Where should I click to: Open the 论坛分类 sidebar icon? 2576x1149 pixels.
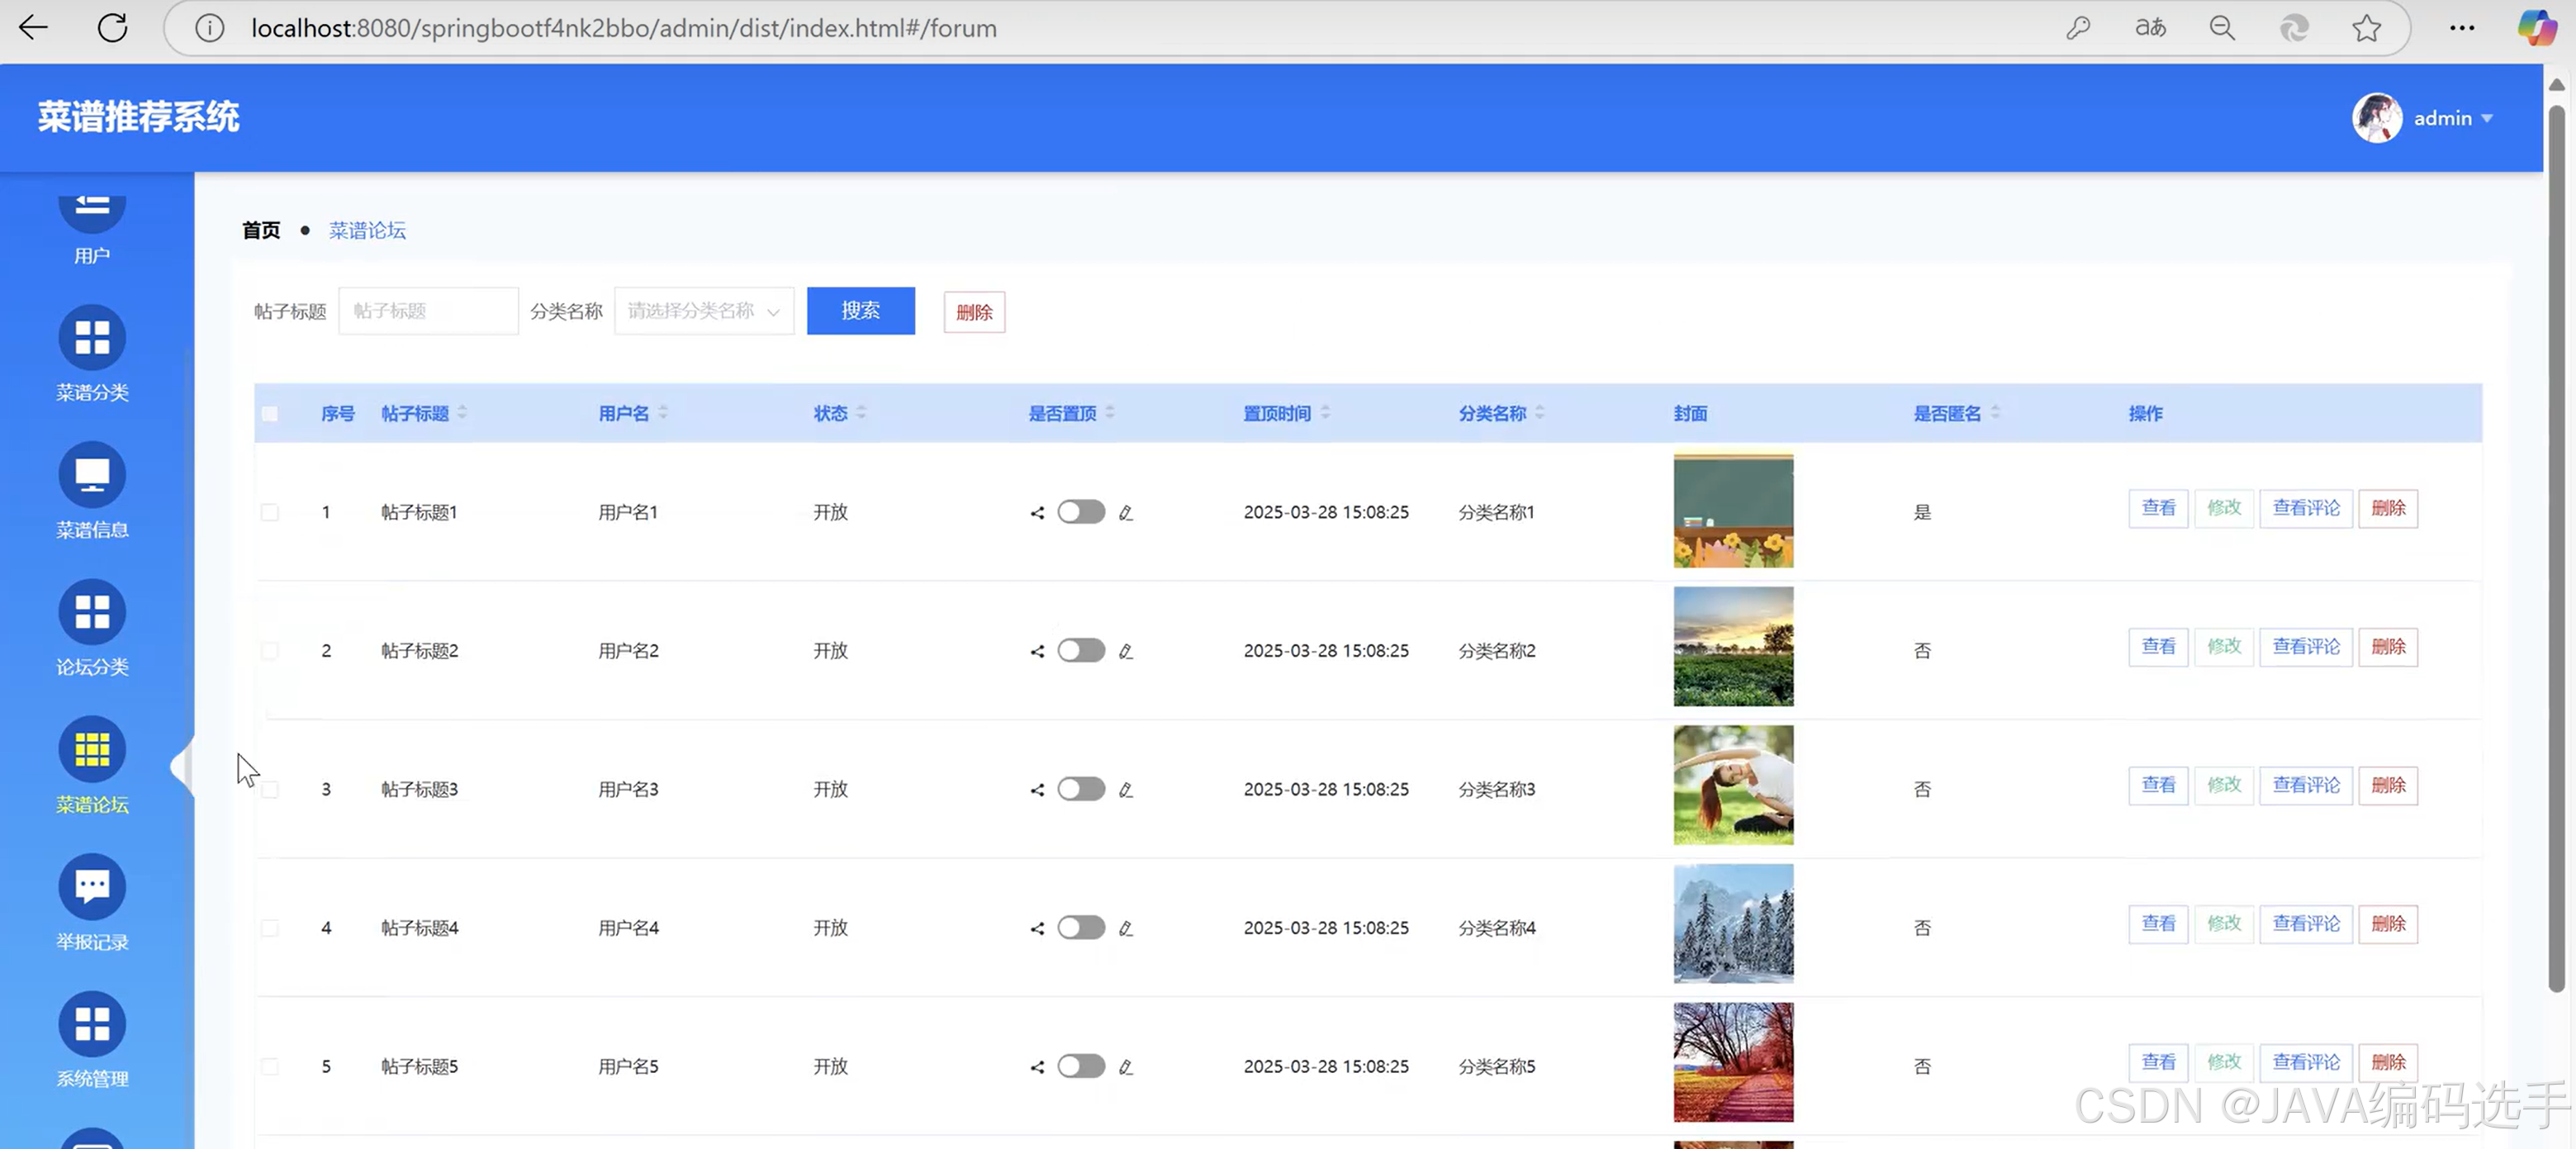click(92, 612)
